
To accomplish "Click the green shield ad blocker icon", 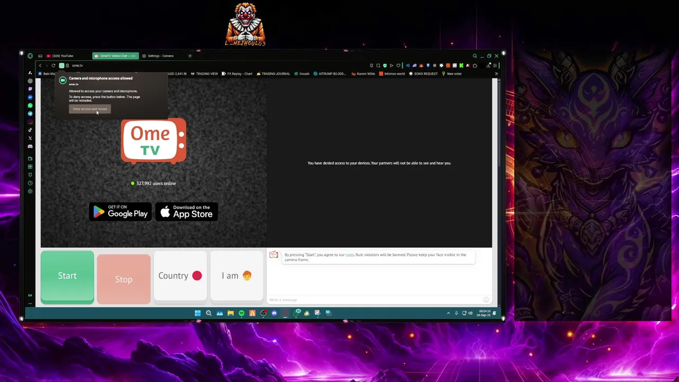I will click(385, 65).
